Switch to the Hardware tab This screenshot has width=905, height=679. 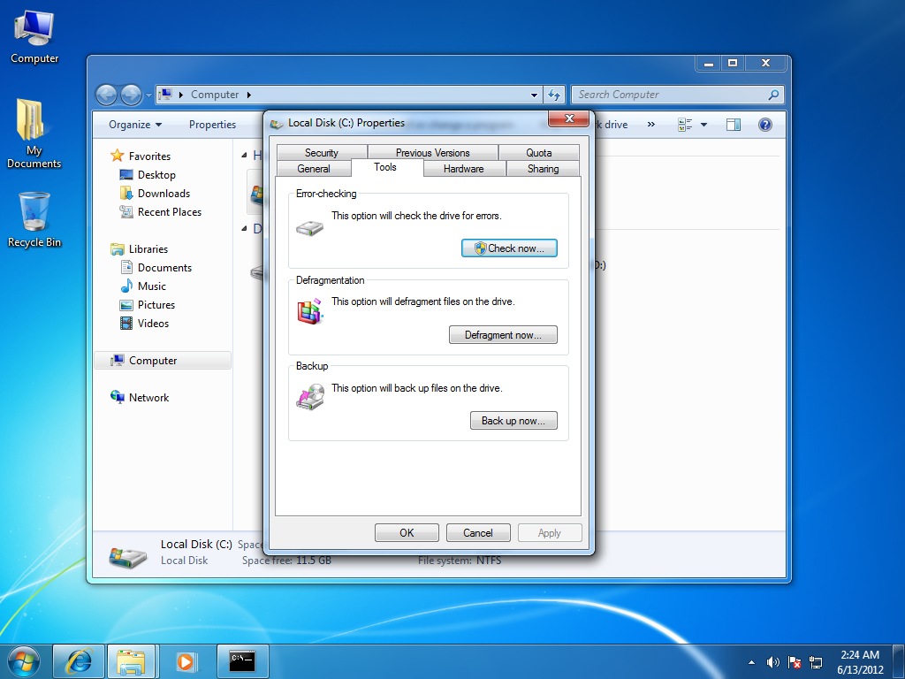click(x=464, y=169)
